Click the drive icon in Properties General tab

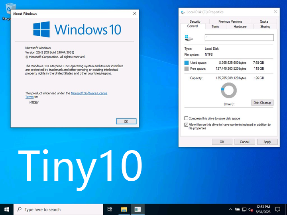point(189,38)
